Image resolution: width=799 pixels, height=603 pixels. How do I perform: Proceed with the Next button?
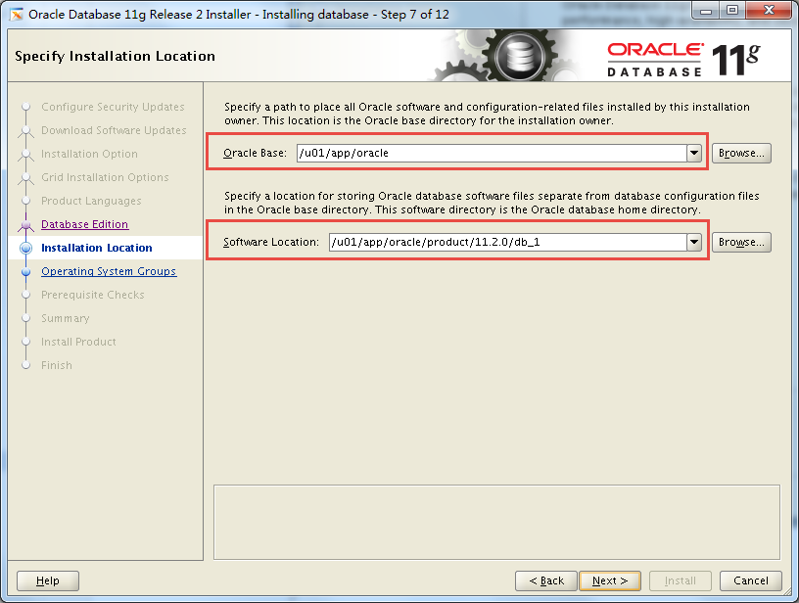coord(609,580)
